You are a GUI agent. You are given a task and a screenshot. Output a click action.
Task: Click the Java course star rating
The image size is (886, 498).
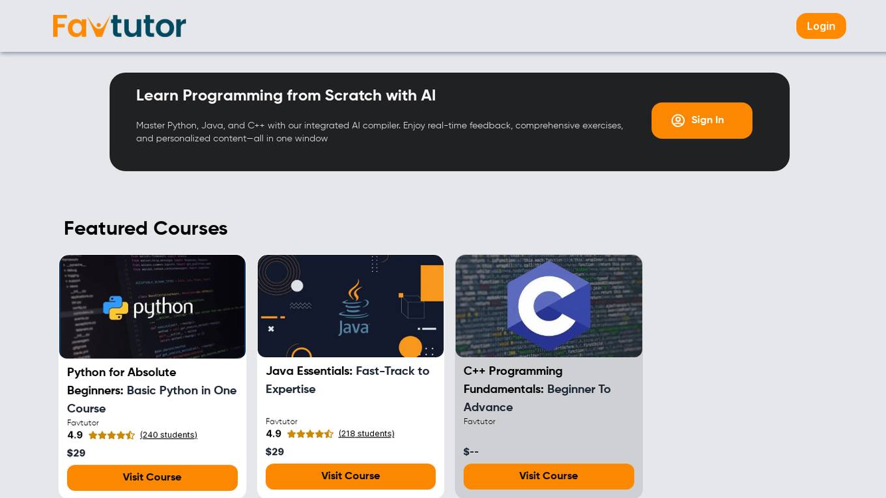pyautogui.click(x=310, y=434)
